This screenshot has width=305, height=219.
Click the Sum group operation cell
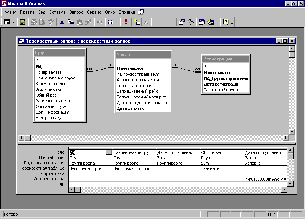coord(222,163)
